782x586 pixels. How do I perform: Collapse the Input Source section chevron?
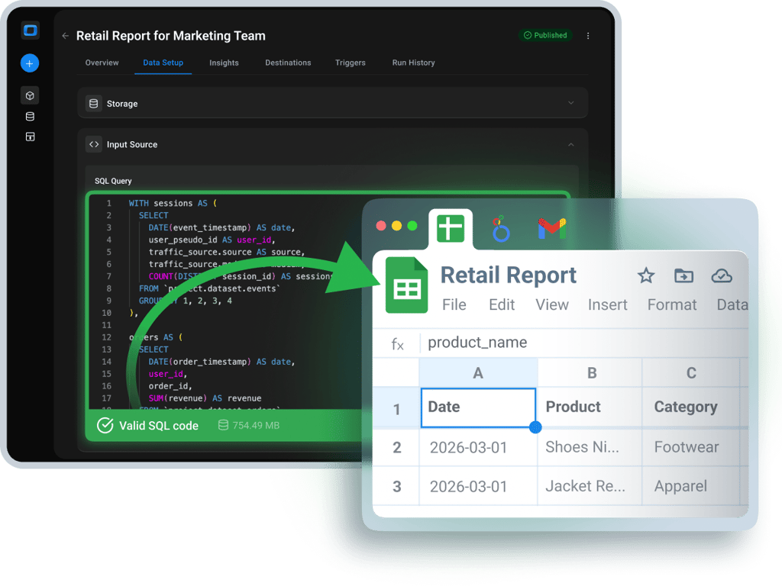[x=571, y=144]
